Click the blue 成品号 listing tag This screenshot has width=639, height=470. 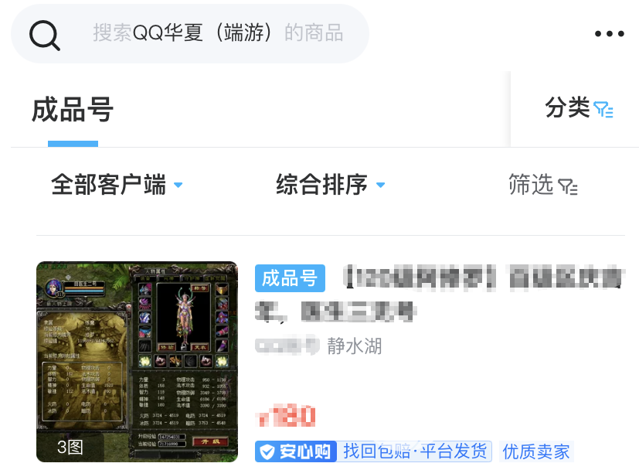click(290, 278)
